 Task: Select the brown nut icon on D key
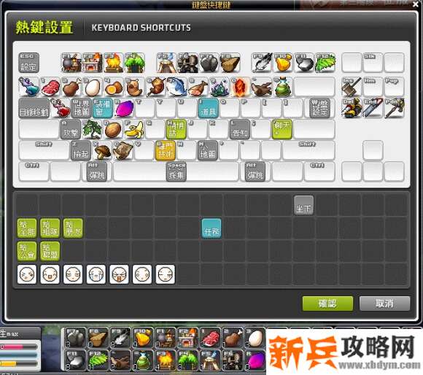[x=114, y=129]
